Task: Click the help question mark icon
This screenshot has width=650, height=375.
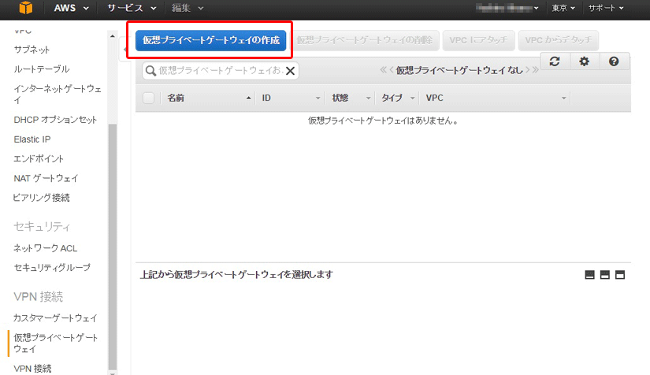Action: pyautogui.click(x=614, y=61)
